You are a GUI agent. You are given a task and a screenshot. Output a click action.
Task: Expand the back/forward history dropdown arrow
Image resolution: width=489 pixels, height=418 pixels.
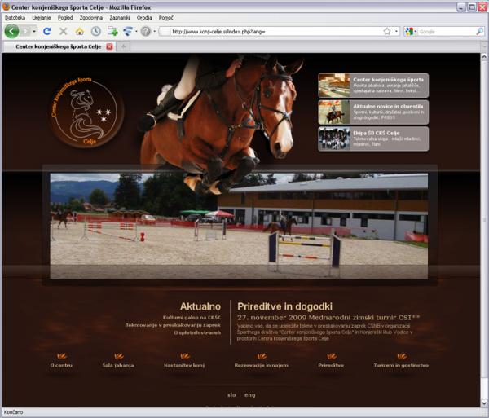click(x=34, y=31)
